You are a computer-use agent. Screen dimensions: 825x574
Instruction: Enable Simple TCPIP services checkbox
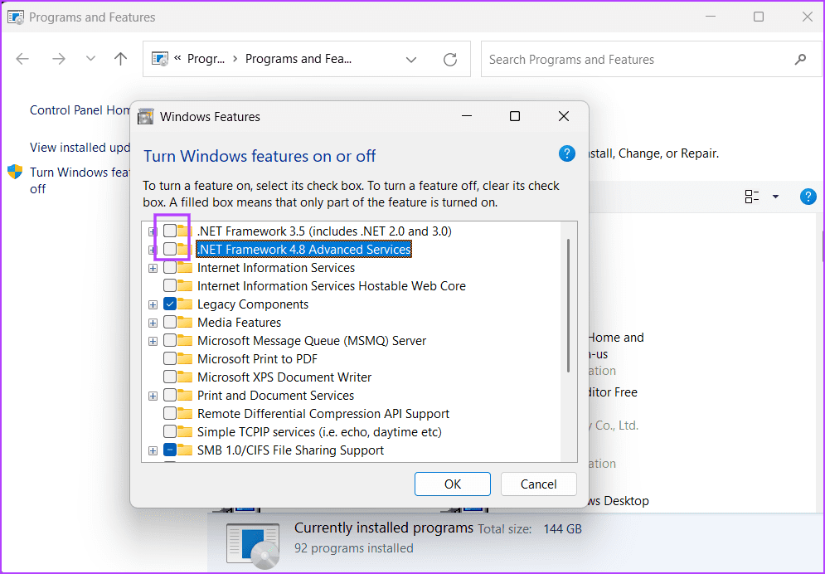point(169,432)
